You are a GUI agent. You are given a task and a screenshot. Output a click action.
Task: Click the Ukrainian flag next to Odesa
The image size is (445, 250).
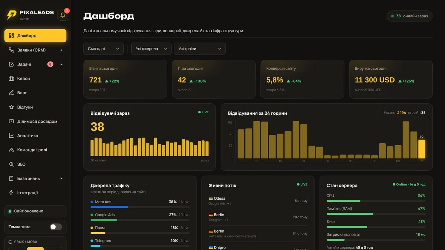coord(211,199)
